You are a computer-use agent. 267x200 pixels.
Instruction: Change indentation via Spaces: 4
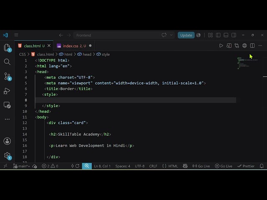click(123, 166)
